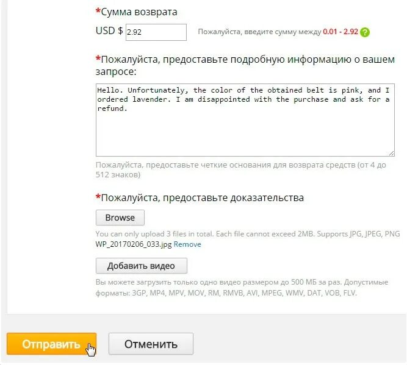Submit the form with Отправить

pyautogui.click(x=51, y=344)
